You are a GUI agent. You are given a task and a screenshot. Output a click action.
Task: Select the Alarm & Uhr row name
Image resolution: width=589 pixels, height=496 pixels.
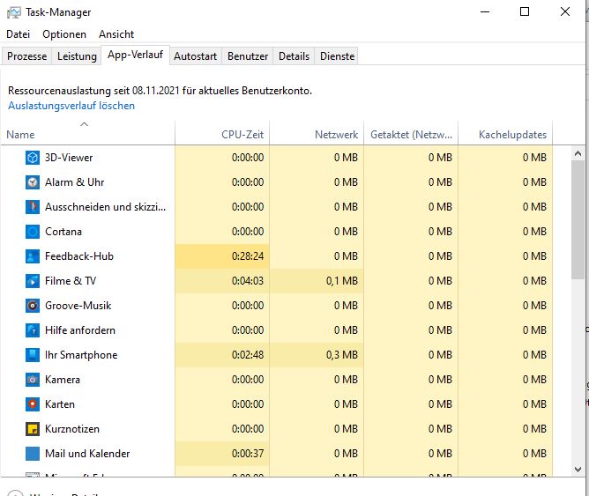[74, 182]
